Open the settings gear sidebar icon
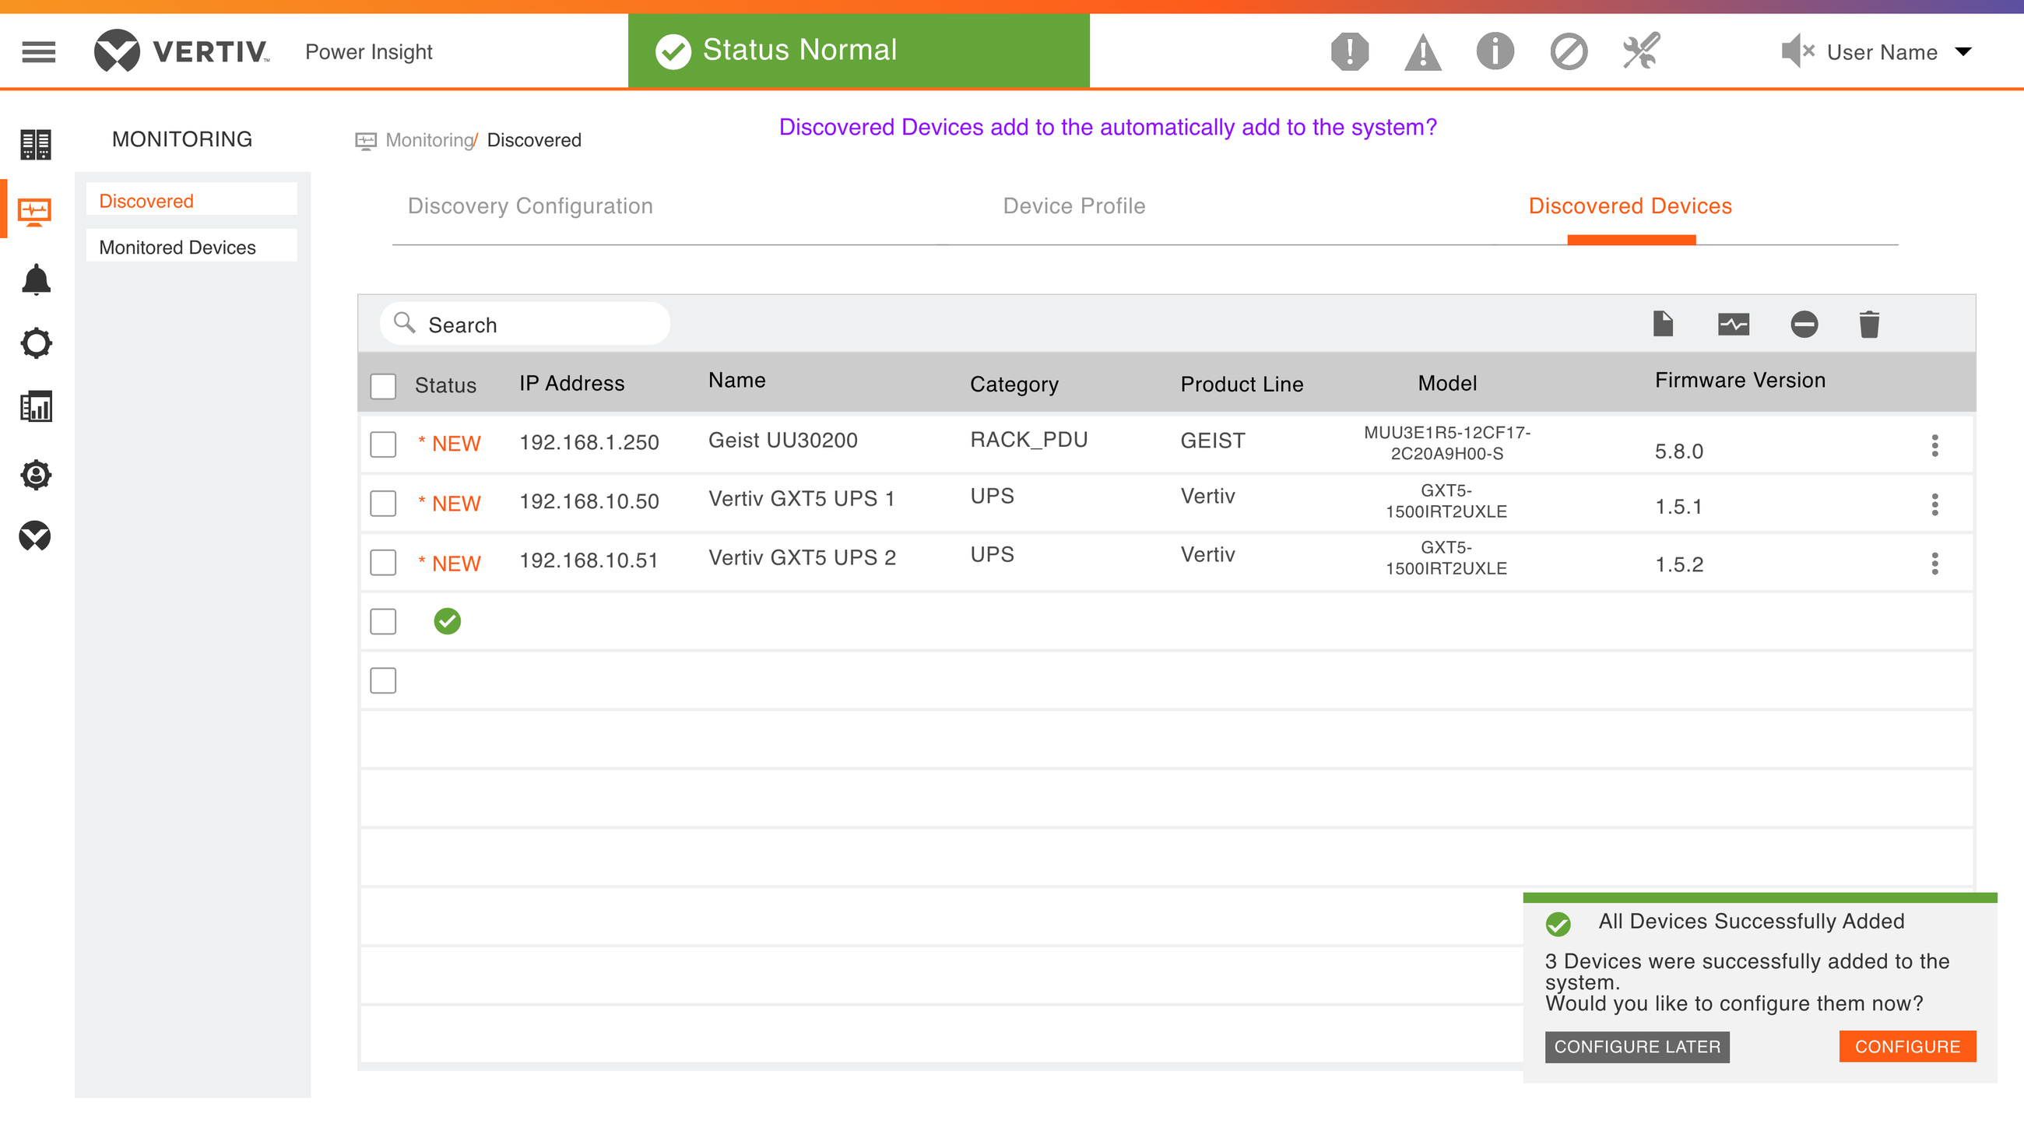The height and width of the screenshot is (1138, 2024). [36, 342]
